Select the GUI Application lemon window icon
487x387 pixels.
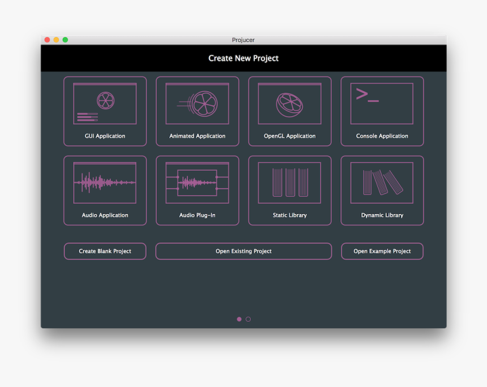coord(105,104)
